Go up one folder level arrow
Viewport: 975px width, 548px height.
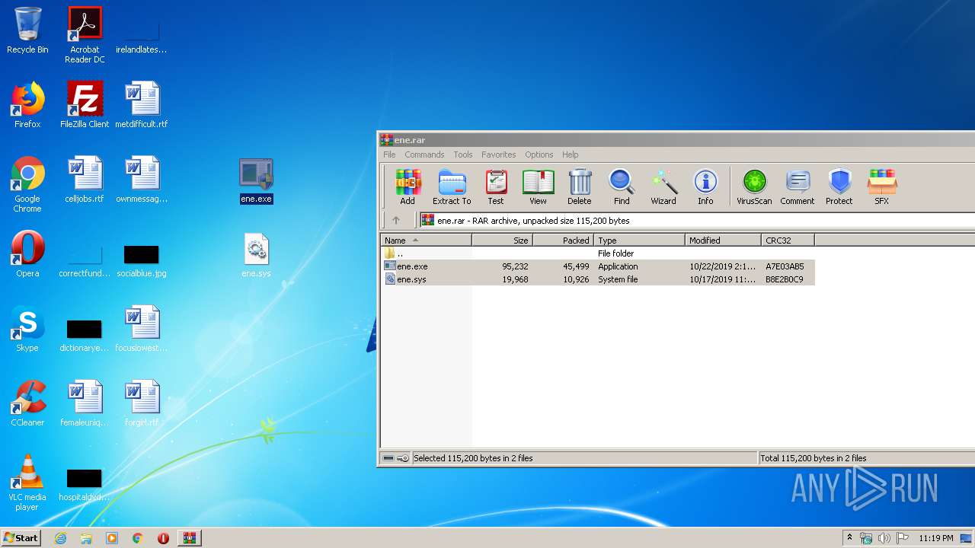tap(396, 221)
